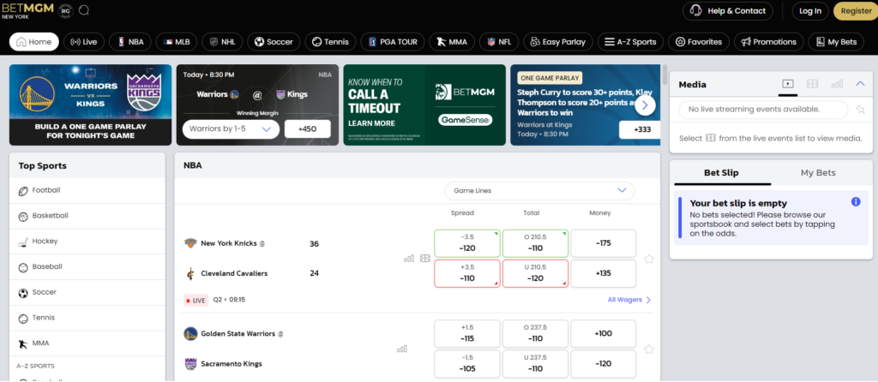The image size is (878, 382).
Task: Open NFL from top navigation
Action: pos(499,42)
